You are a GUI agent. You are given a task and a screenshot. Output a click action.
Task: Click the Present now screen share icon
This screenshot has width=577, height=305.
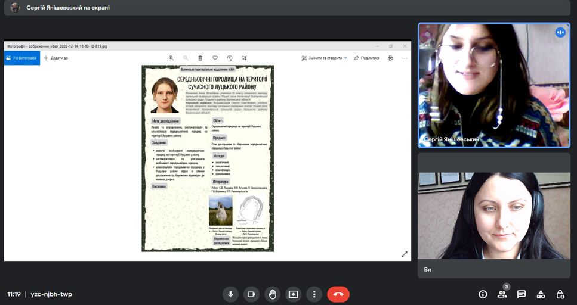pos(293,294)
